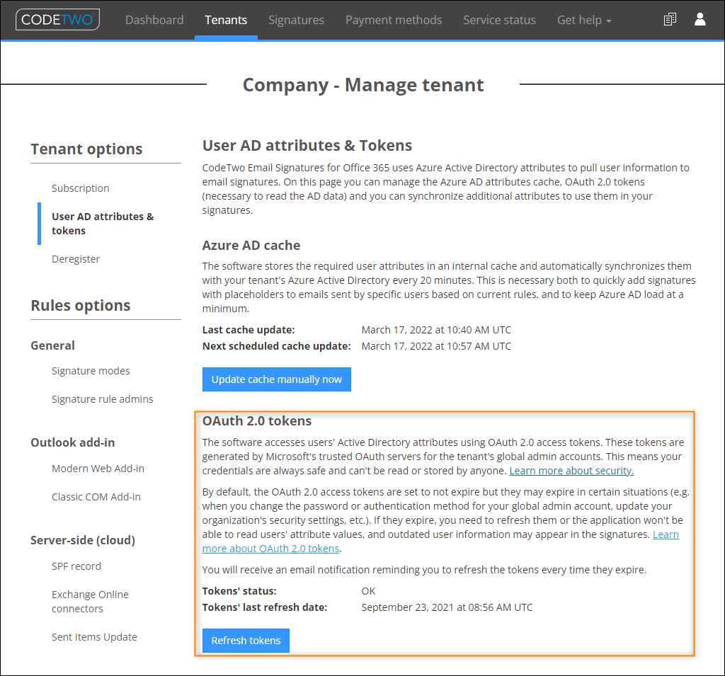Viewport: 725px width, 676px height.
Task: Click Update cache manually now button
Action: click(277, 379)
